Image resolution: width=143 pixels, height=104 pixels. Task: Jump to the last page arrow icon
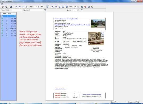[x=26, y=7]
